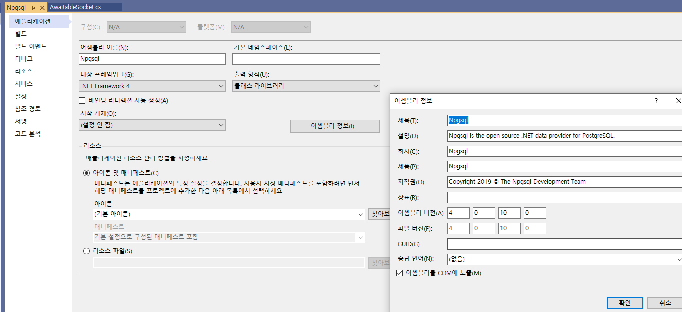
Task: Open 시작 개체 dropdown
Action: (x=152, y=125)
